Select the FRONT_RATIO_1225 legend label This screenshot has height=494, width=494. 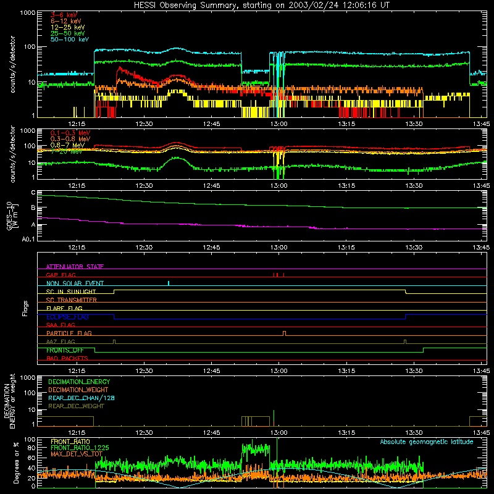(80, 448)
